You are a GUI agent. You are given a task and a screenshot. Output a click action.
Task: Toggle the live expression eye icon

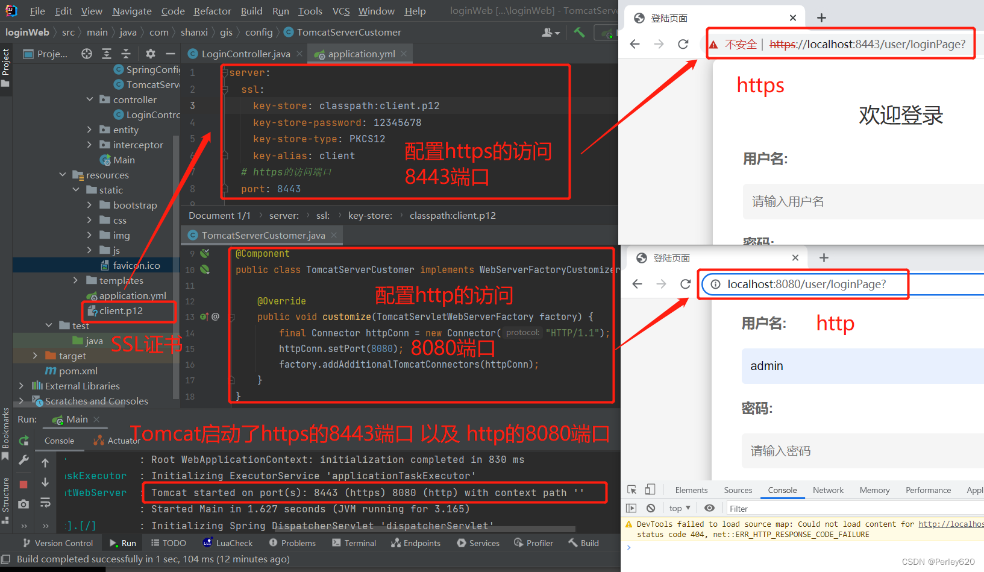click(710, 508)
